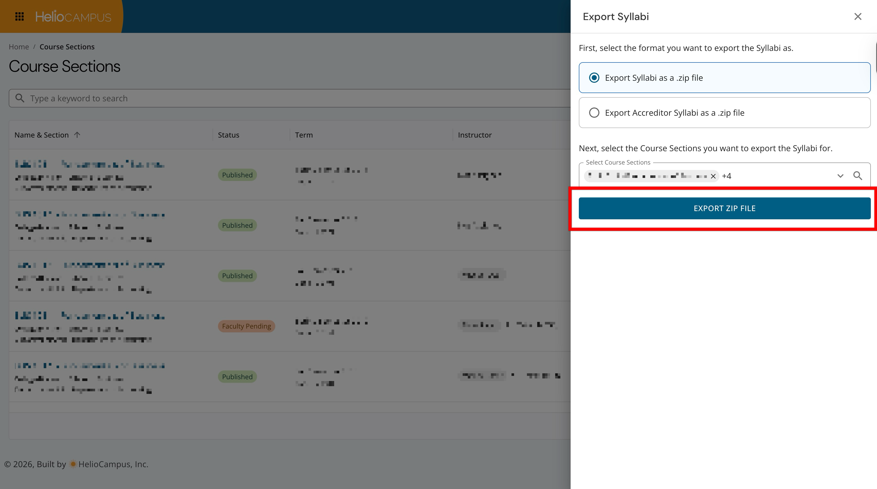877x489 pixels.
Task: Select Export Syllabi as a .zip file
Action: (x=594, y=78)
